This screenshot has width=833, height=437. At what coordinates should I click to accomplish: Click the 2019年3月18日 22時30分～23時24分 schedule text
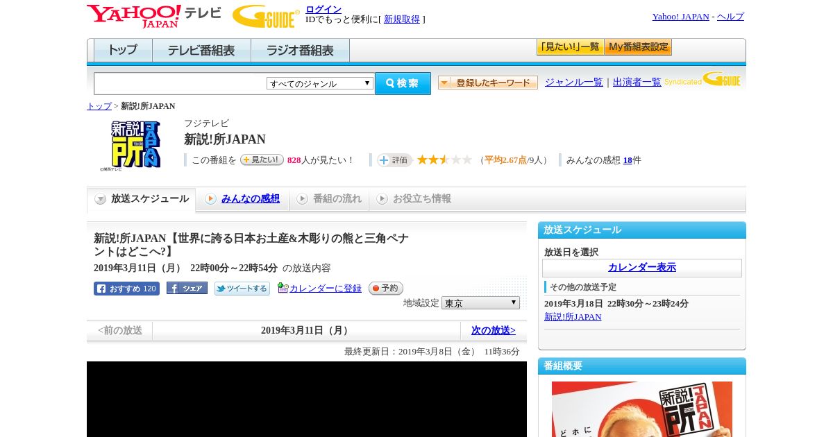click(616, 303)
